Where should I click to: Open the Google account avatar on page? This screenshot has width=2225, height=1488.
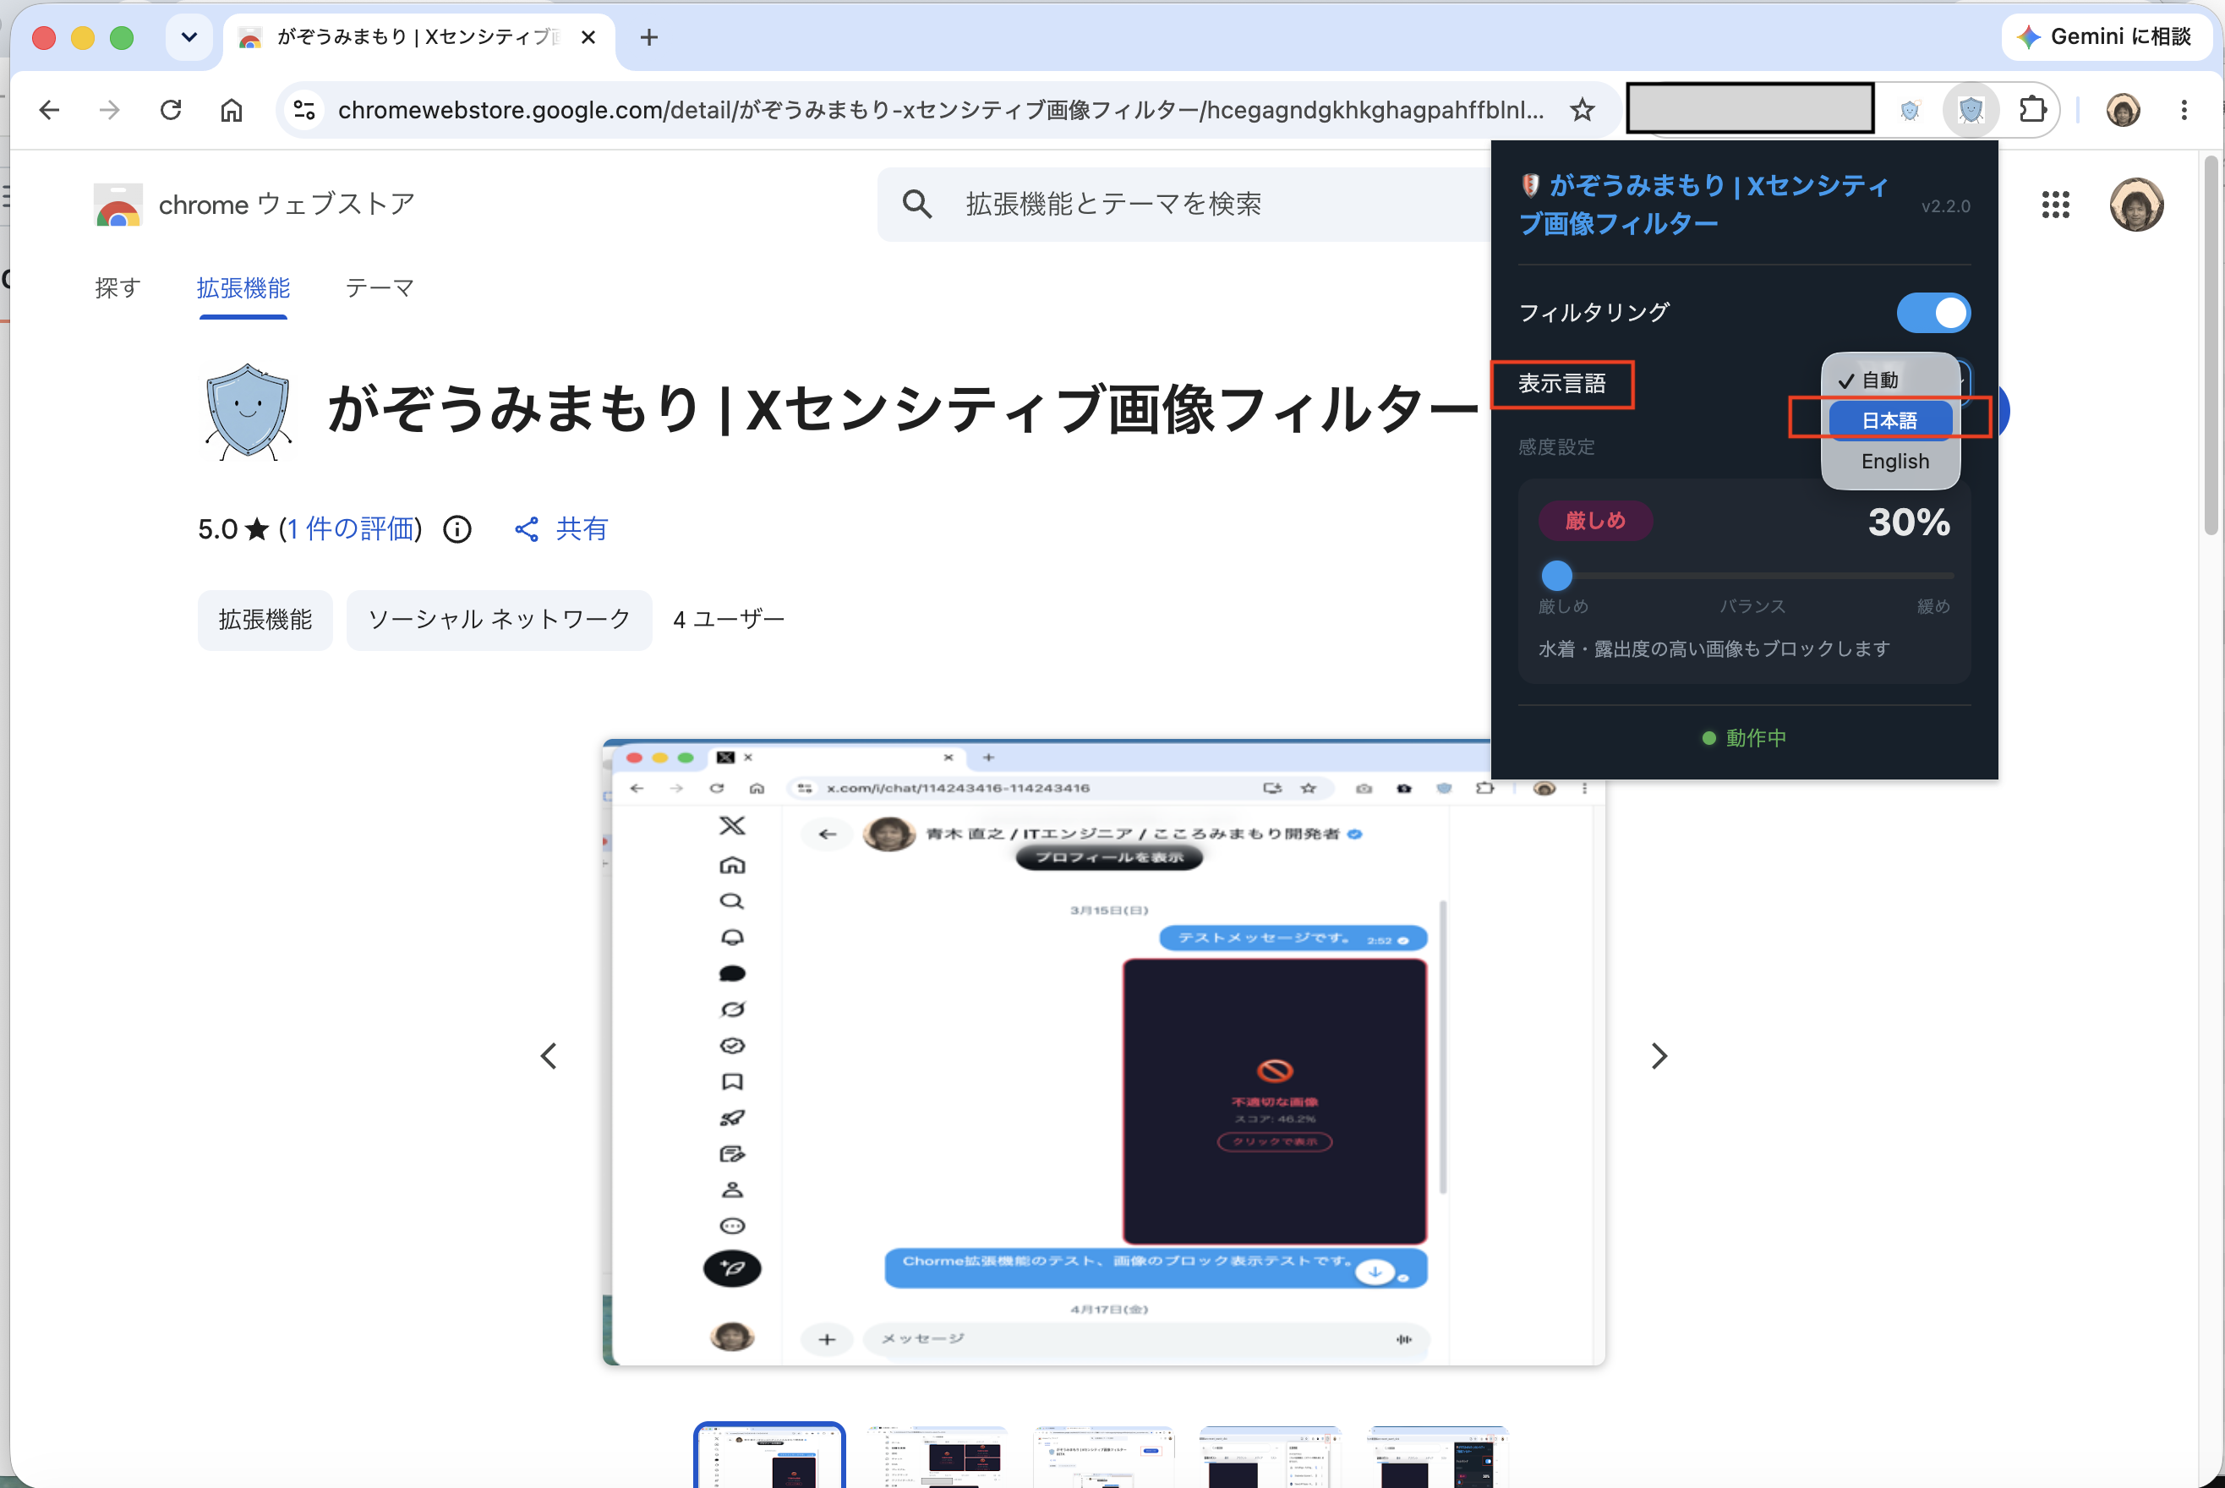pos(2137,204)
